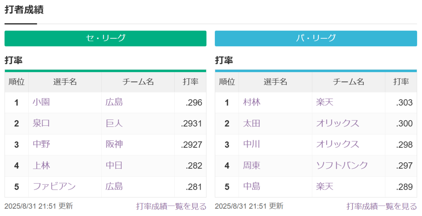
Task: Open player link 小園
Action: 41,102
